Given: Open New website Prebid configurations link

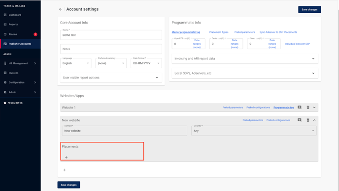Looking at the screenshot, I should pos(278,120).
